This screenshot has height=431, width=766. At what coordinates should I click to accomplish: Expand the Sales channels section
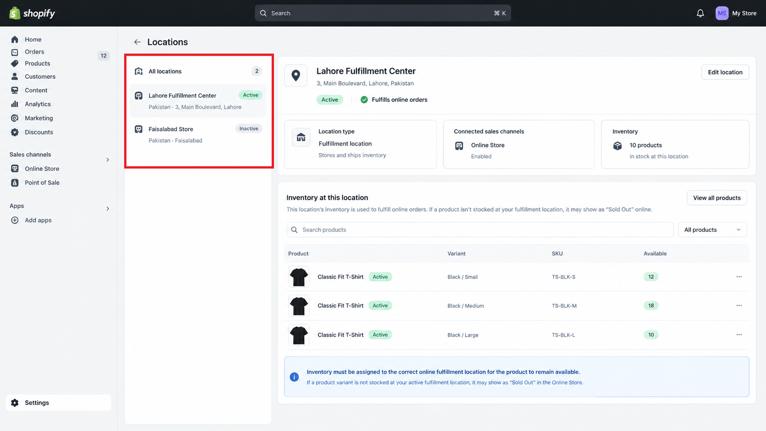(x=108, y=160)
